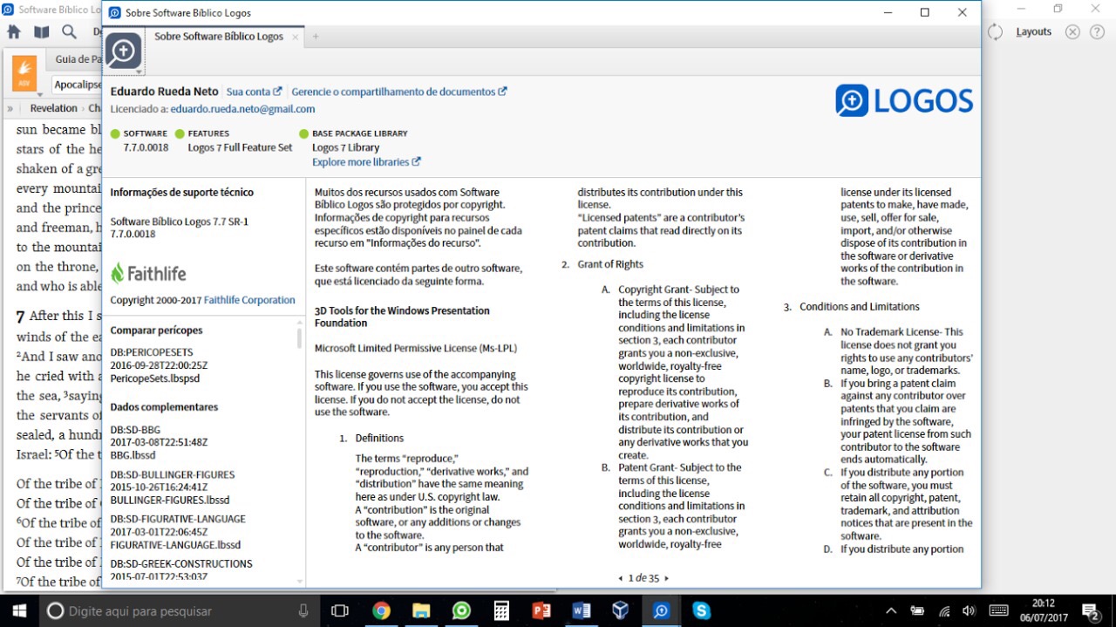Open Faithlife Corporation link

click(x=249, y=300)
